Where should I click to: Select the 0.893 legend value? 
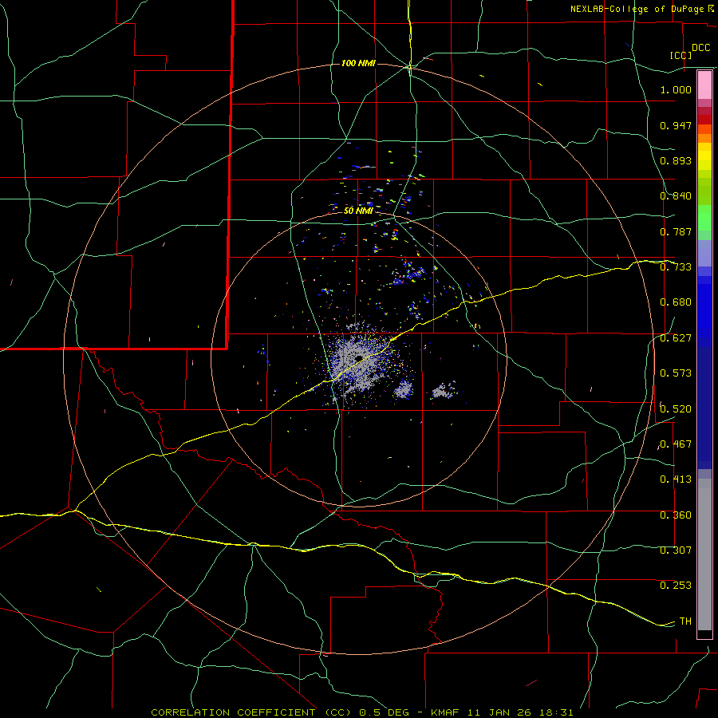(676, 160)
